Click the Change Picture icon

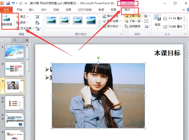[x=37, y=23]
